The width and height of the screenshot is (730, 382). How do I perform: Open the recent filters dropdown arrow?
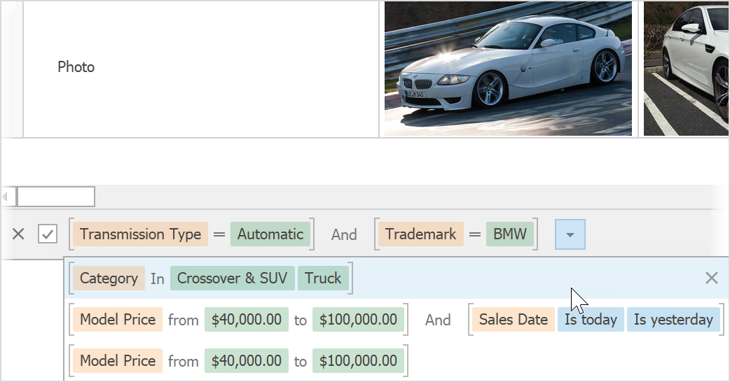(x=570, y=234)
